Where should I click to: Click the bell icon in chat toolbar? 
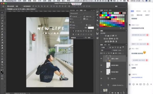coord(148,84)
